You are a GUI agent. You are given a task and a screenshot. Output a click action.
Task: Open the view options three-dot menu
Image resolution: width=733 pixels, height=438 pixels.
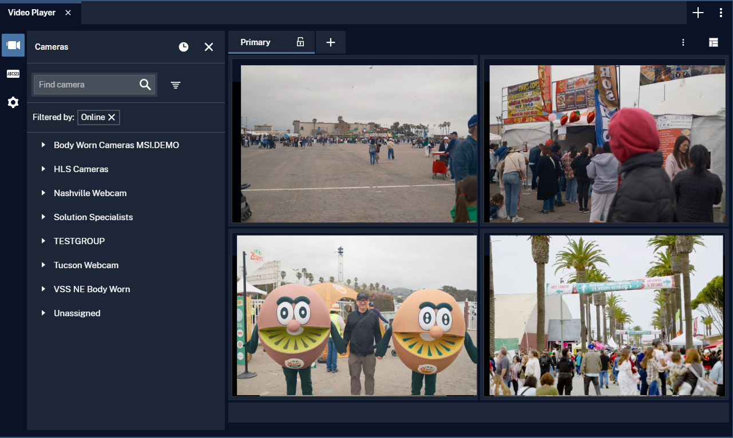click(683, 42)
